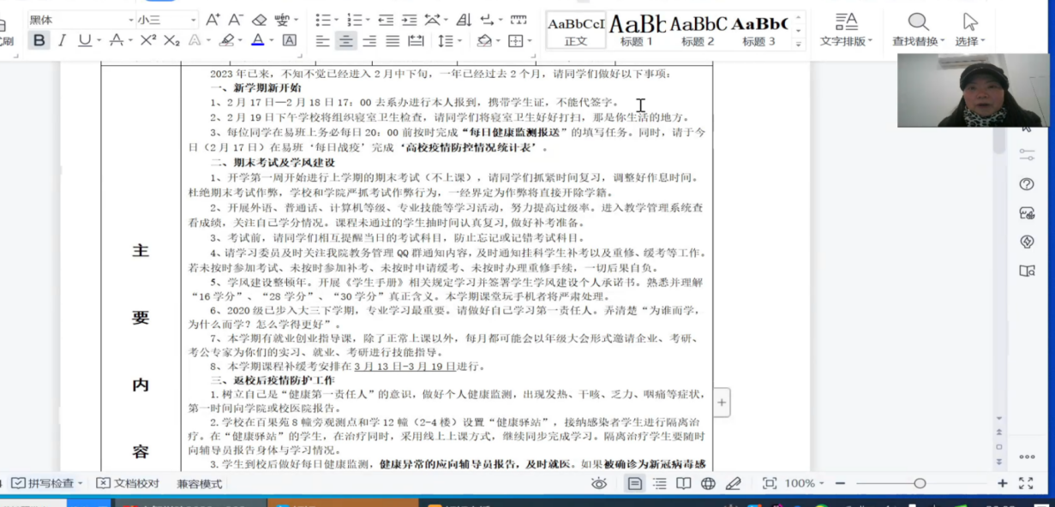Toggle bold formatting

(39, 40)
